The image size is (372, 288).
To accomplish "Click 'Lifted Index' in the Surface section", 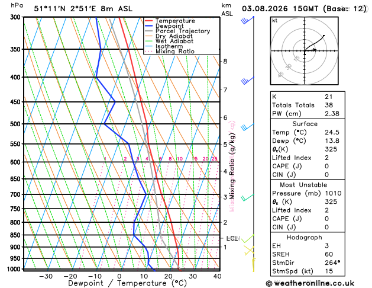I will tap(292, 158).
